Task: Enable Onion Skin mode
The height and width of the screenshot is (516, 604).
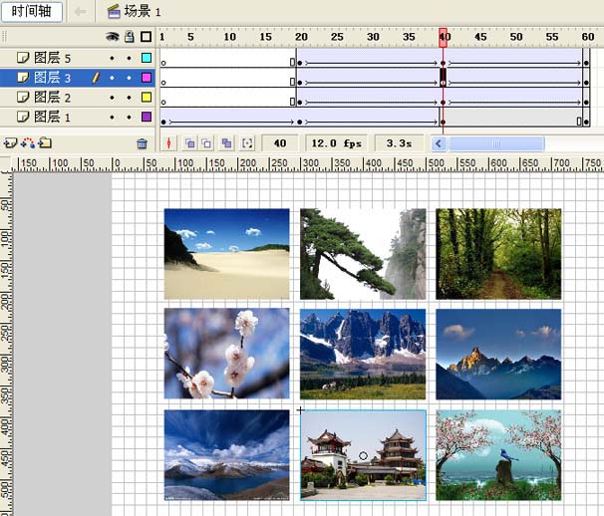Action: 190,143
